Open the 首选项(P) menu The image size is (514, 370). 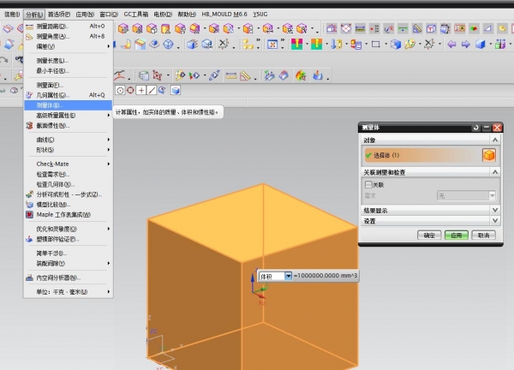(59, 14)
